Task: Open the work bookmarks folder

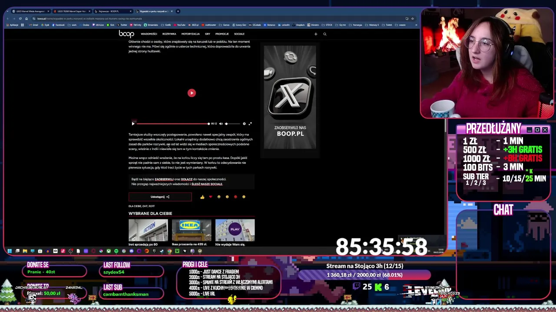Action: (72, 25)
